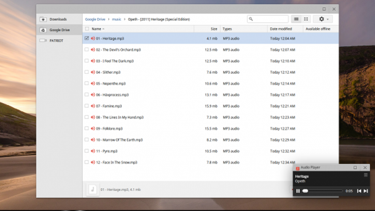Check the 02 - The Devil's Orchard.mp3 checkbox

[x=87, y=49]
